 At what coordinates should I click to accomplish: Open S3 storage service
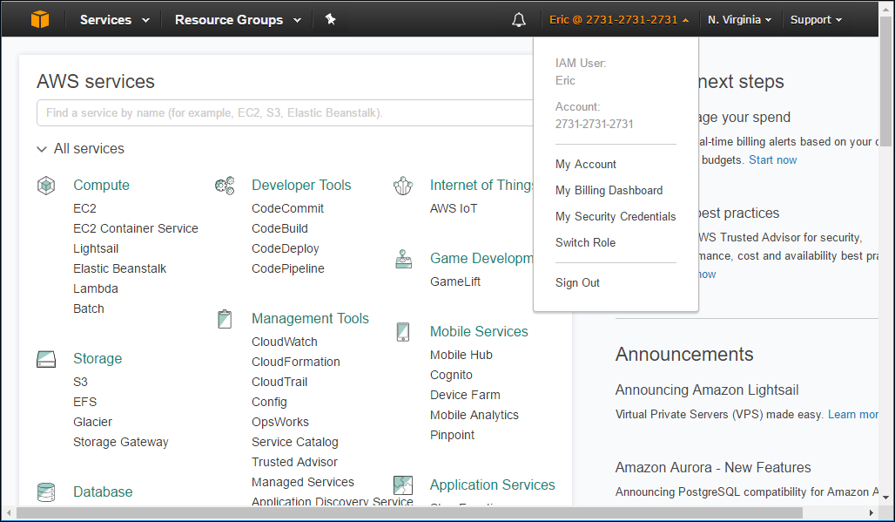coord(80,382)
